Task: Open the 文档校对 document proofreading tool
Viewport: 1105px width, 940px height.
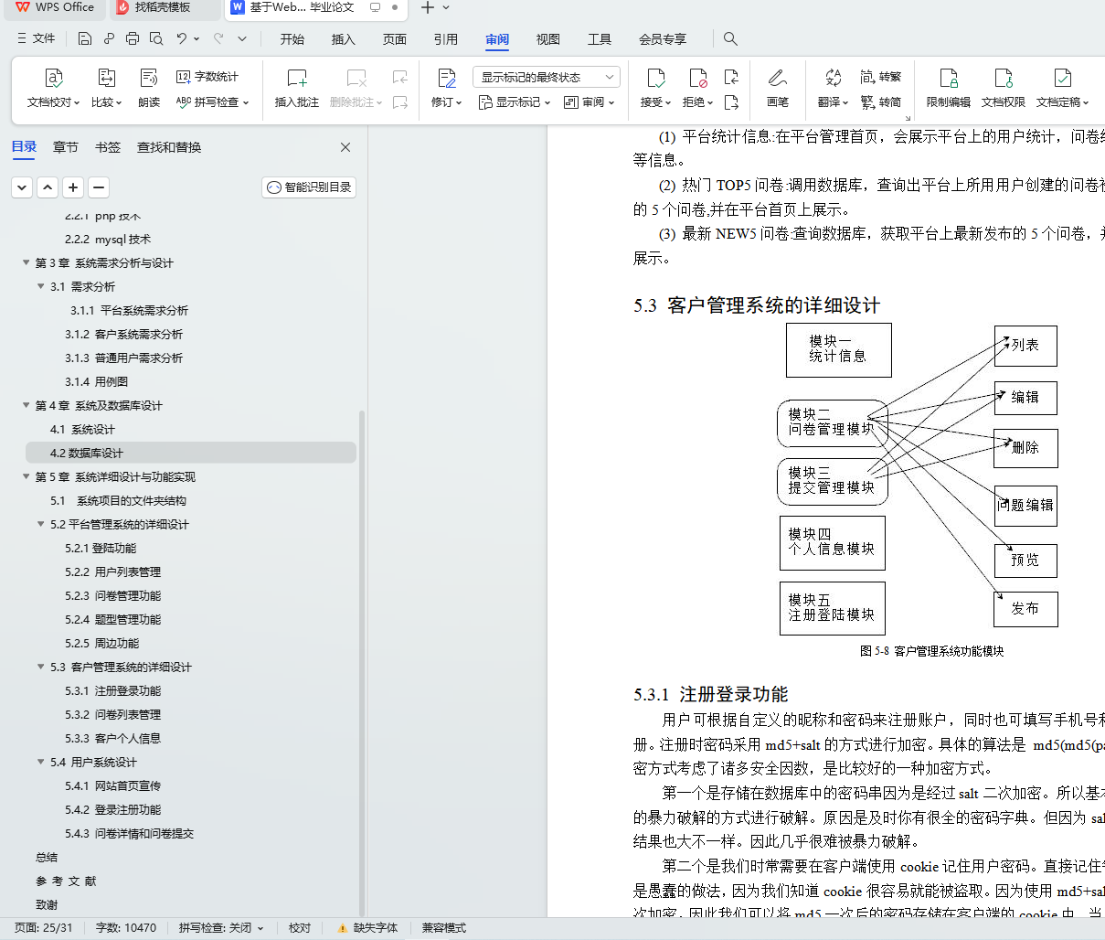Action: point(53,89)
